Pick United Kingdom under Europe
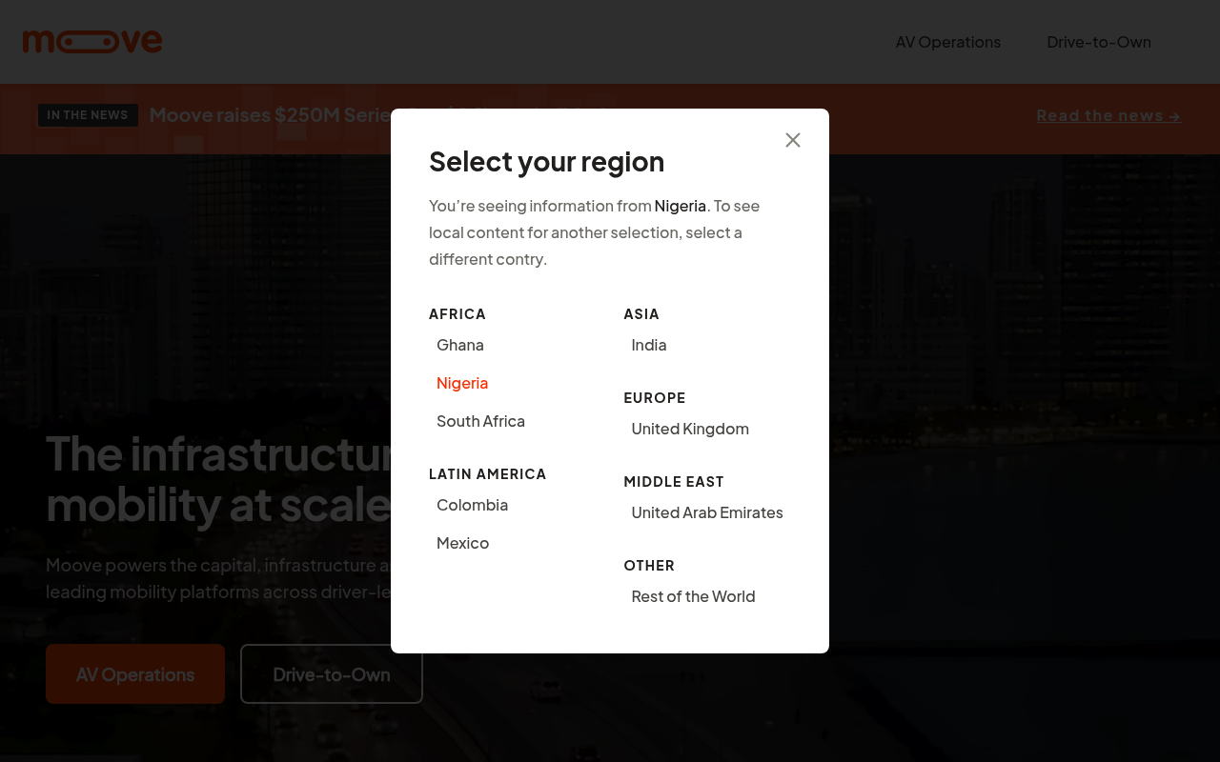 coord(690,429)
